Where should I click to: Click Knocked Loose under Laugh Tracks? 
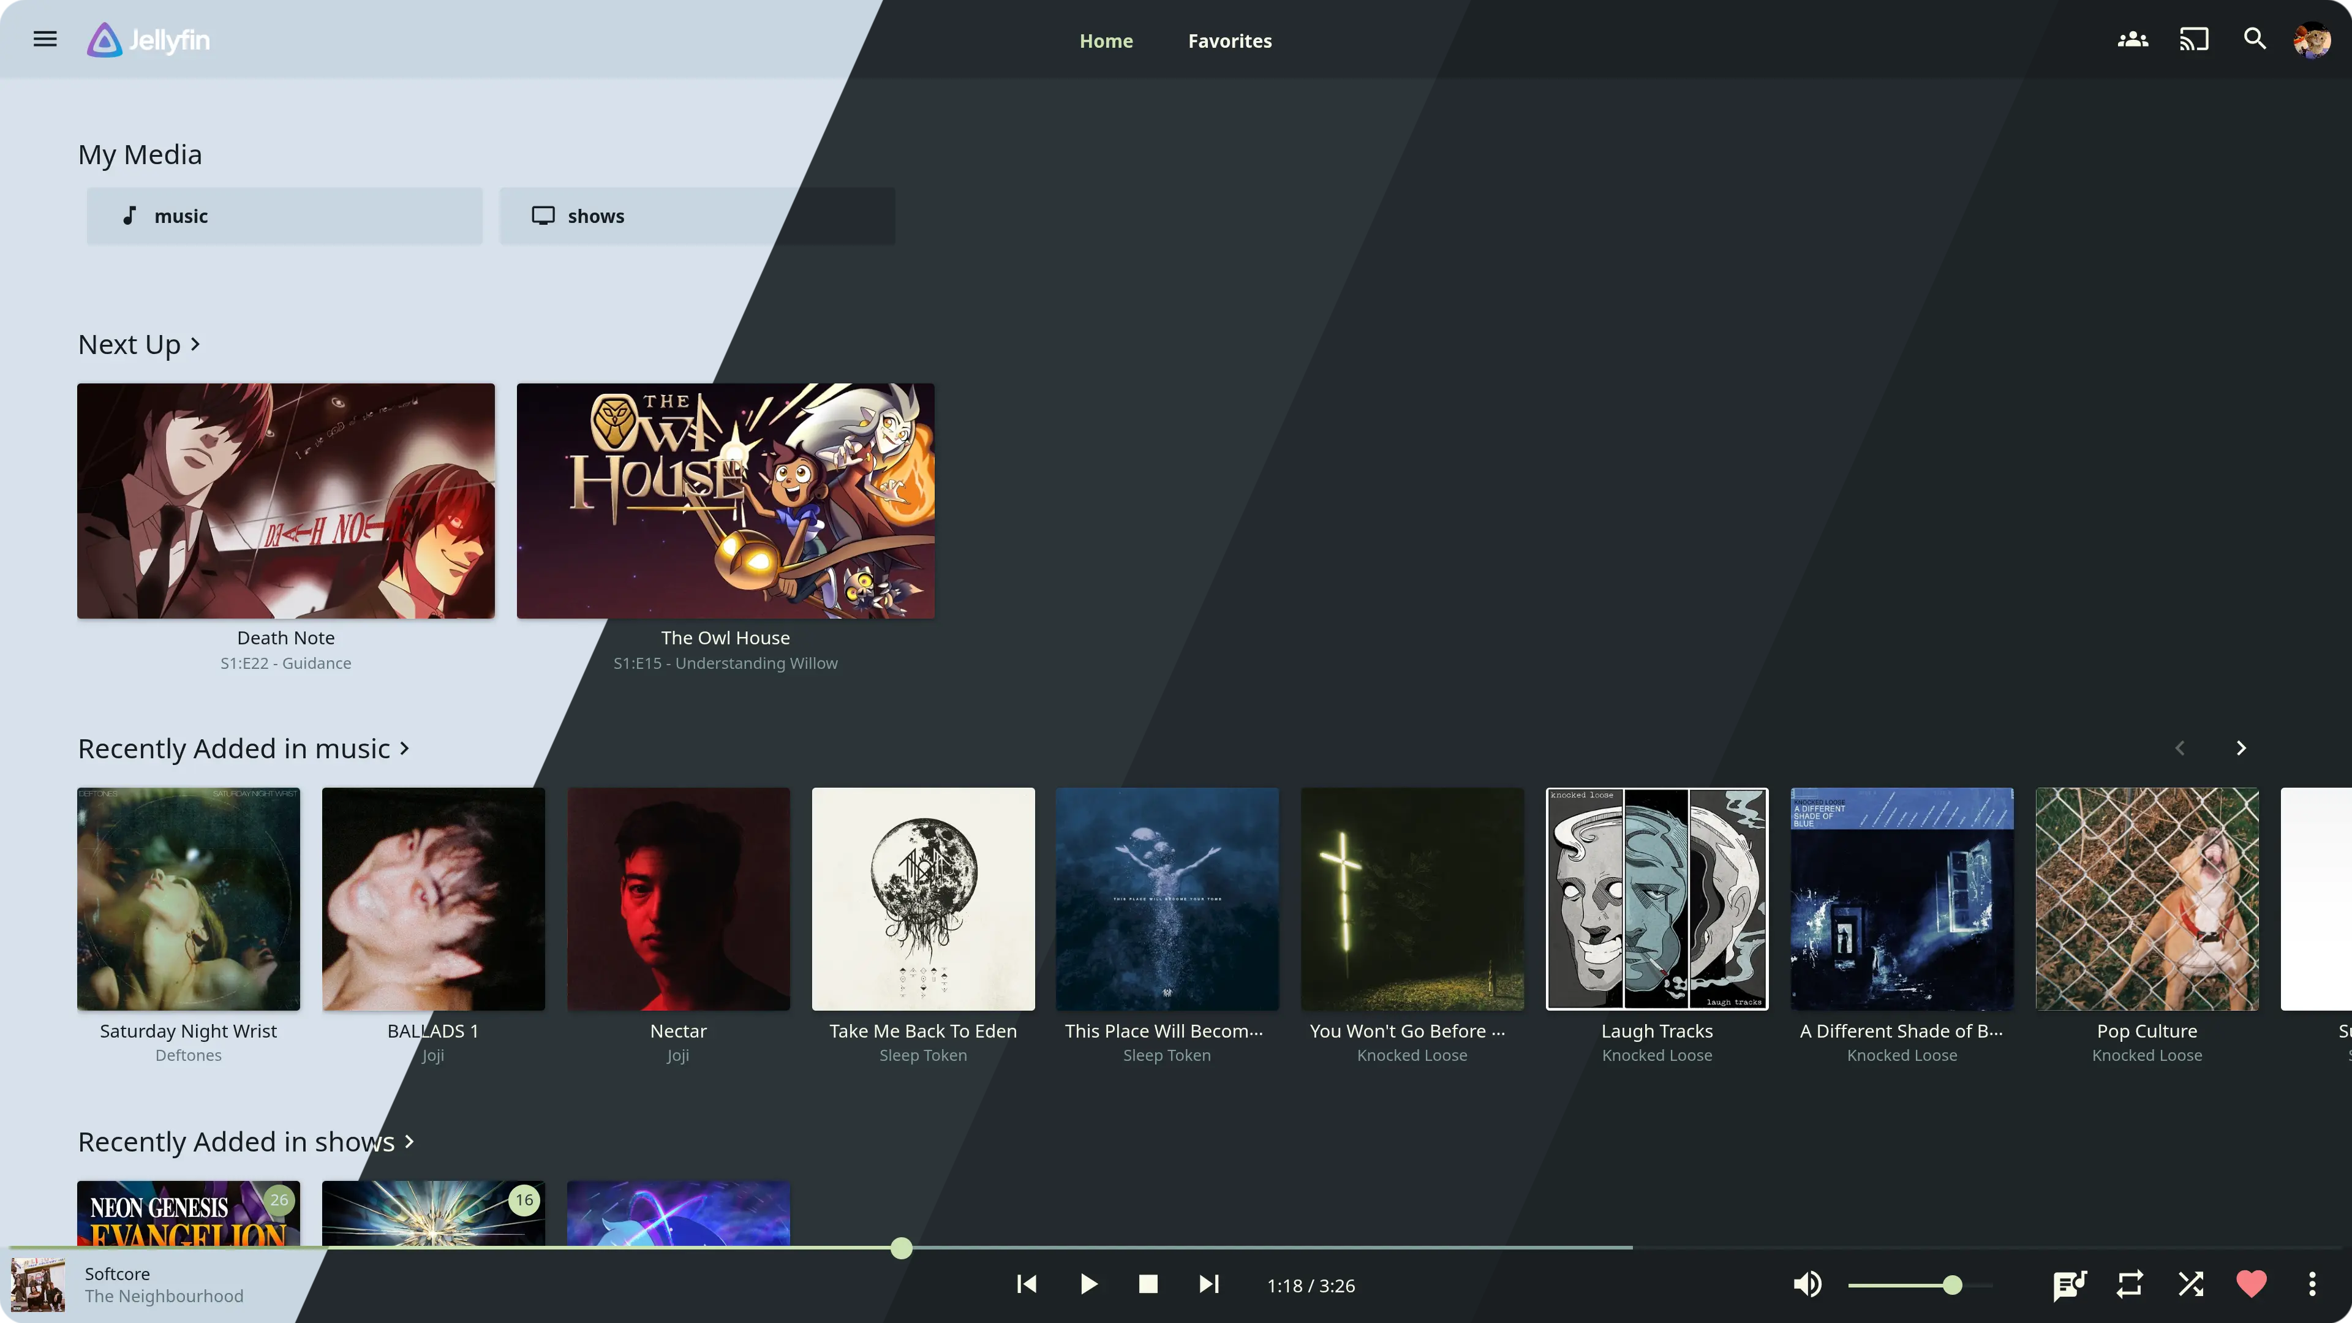pos(1657,1055)
